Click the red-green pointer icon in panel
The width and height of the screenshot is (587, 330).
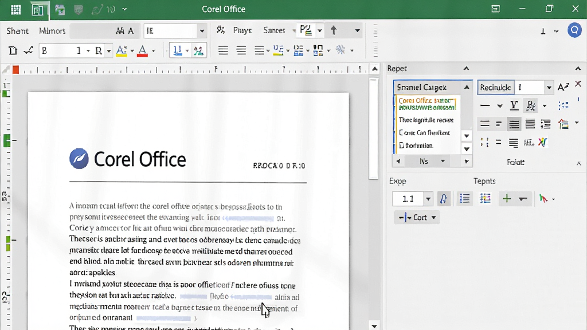coord(543,199)
